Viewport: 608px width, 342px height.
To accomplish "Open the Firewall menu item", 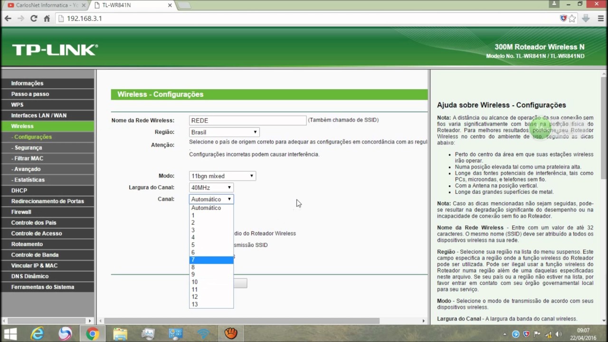I will coord(47,212).
